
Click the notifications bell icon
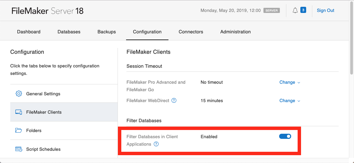pyautogui.click(x=295, y=11)
